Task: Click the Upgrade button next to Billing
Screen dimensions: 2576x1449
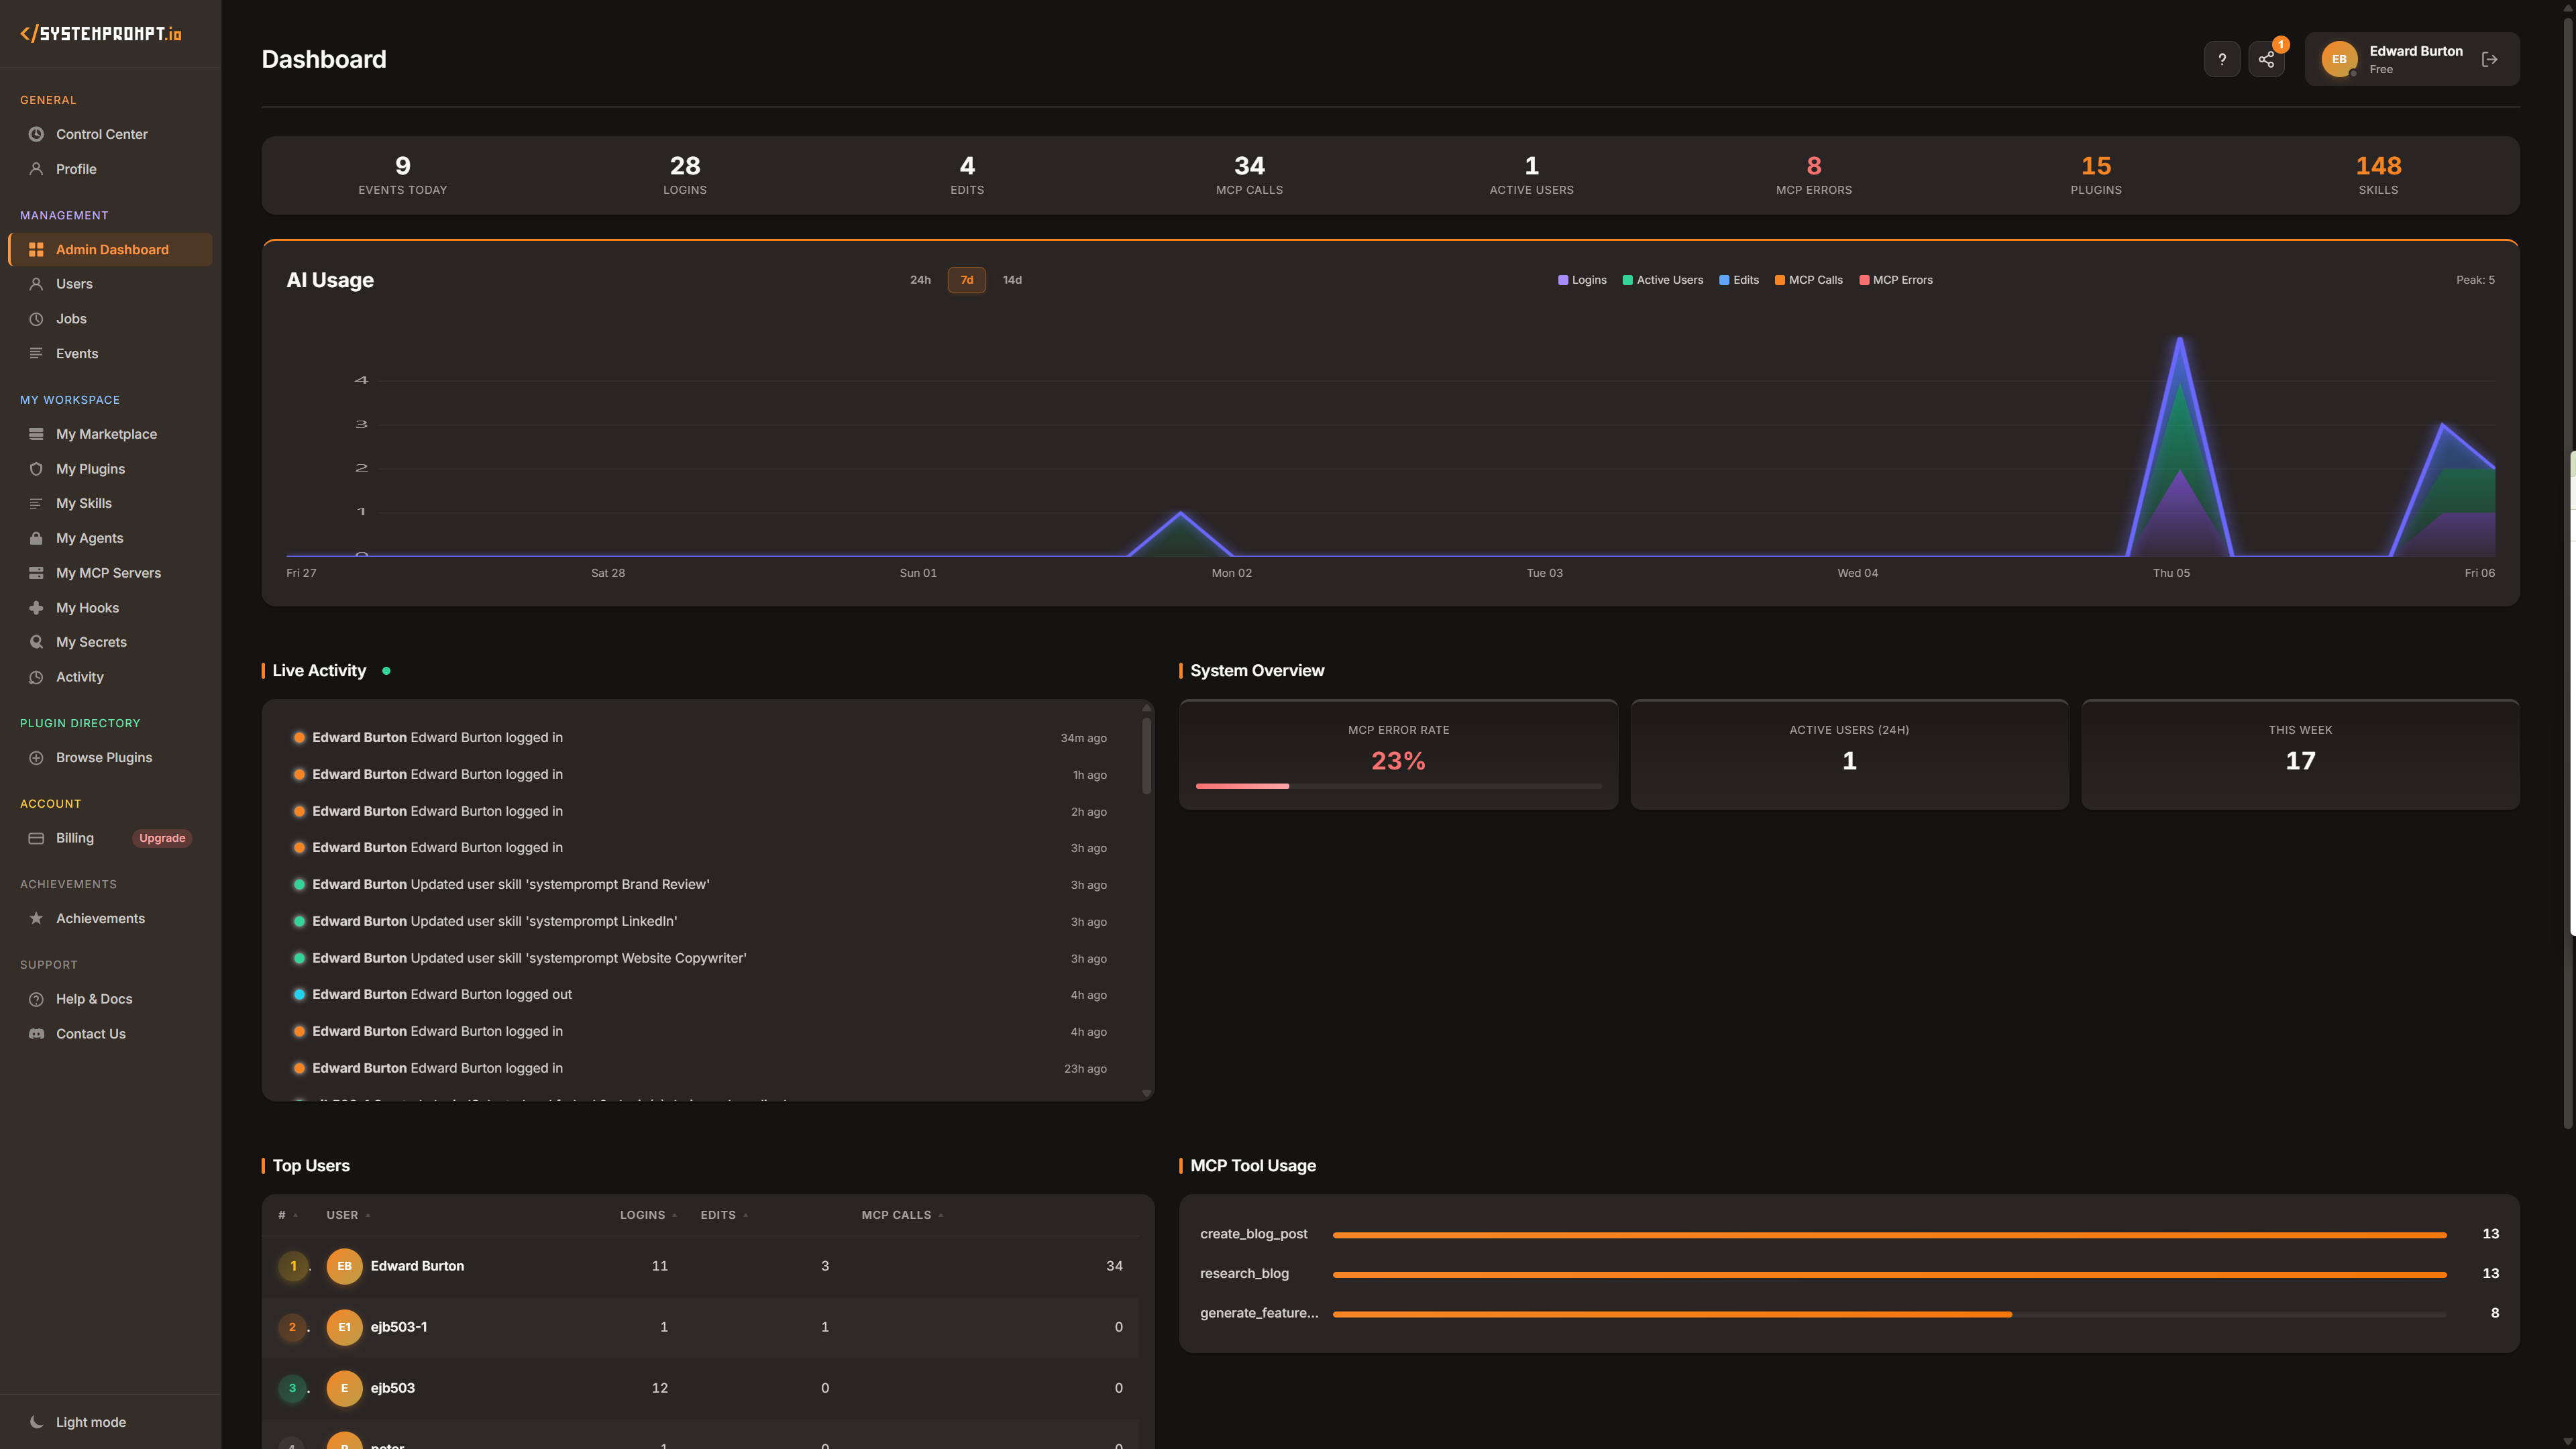Action: point(161,838)
